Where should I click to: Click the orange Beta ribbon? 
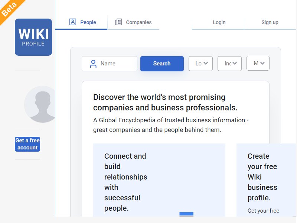pyautogui.click(x=10, y=10)
